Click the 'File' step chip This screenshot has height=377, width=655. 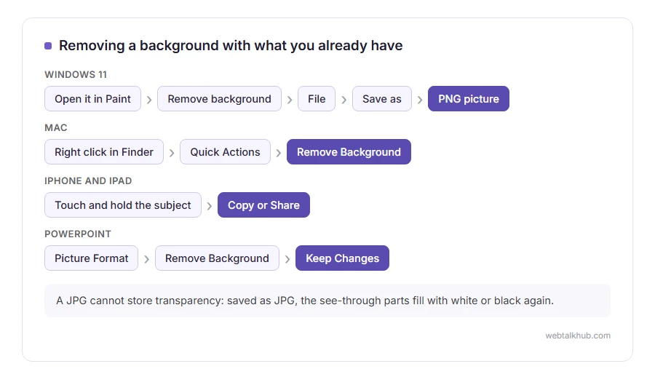[317, 99]
